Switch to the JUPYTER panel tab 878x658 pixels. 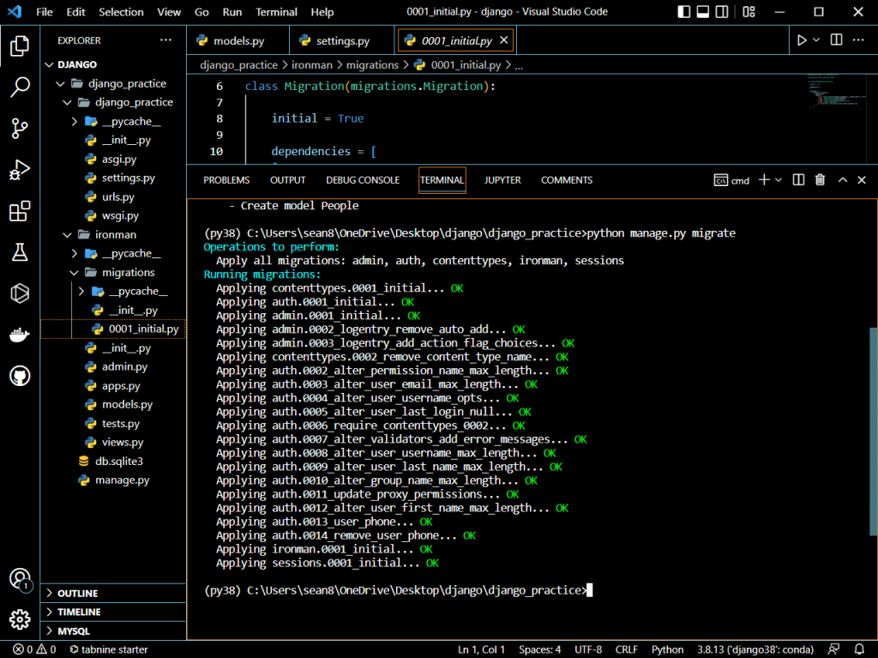pyautogui.click(x=502, y=180)
